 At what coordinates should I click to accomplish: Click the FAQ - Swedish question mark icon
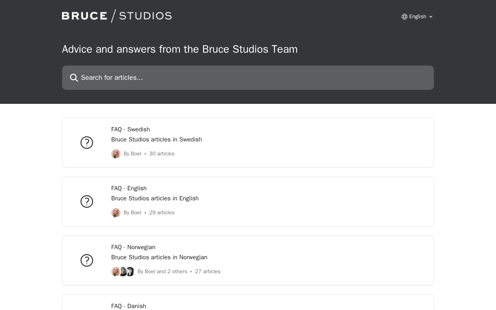87,143
